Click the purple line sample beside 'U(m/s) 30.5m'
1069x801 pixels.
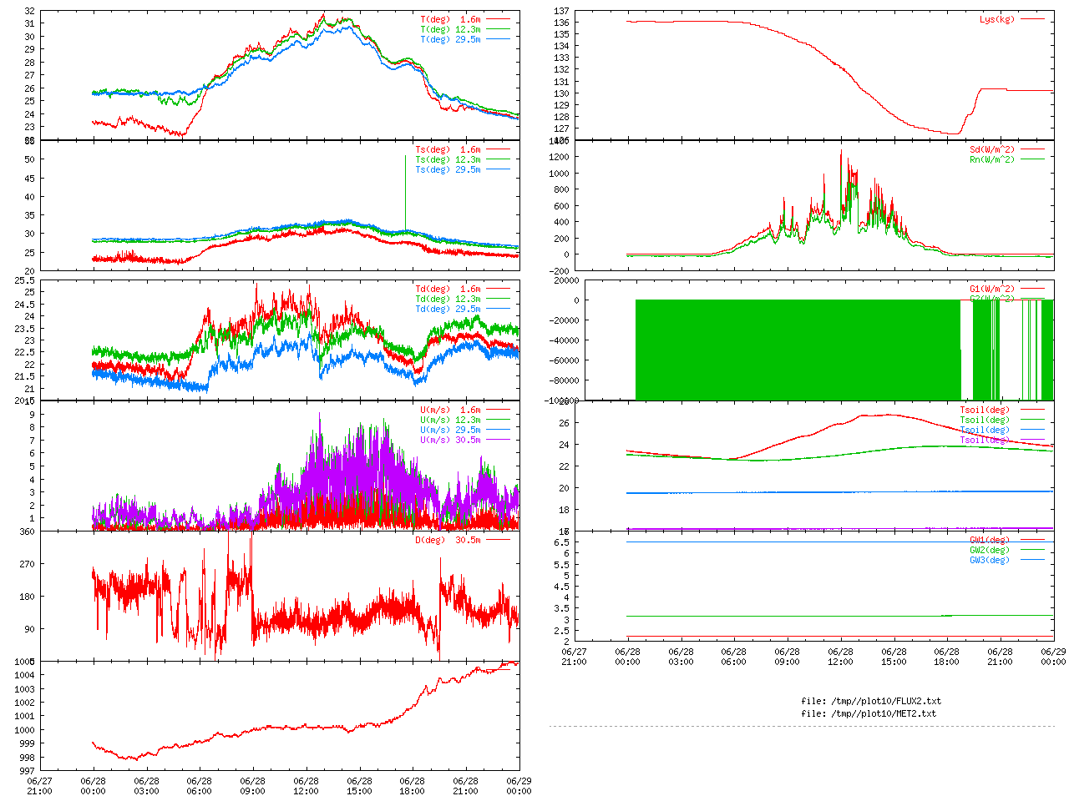point(498,440)
